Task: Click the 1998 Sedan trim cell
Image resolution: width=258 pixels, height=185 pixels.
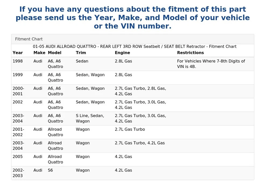Action: point(82,61)
